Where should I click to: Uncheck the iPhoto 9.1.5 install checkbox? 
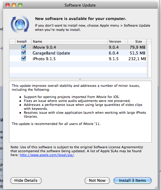(x=24, y=59)
